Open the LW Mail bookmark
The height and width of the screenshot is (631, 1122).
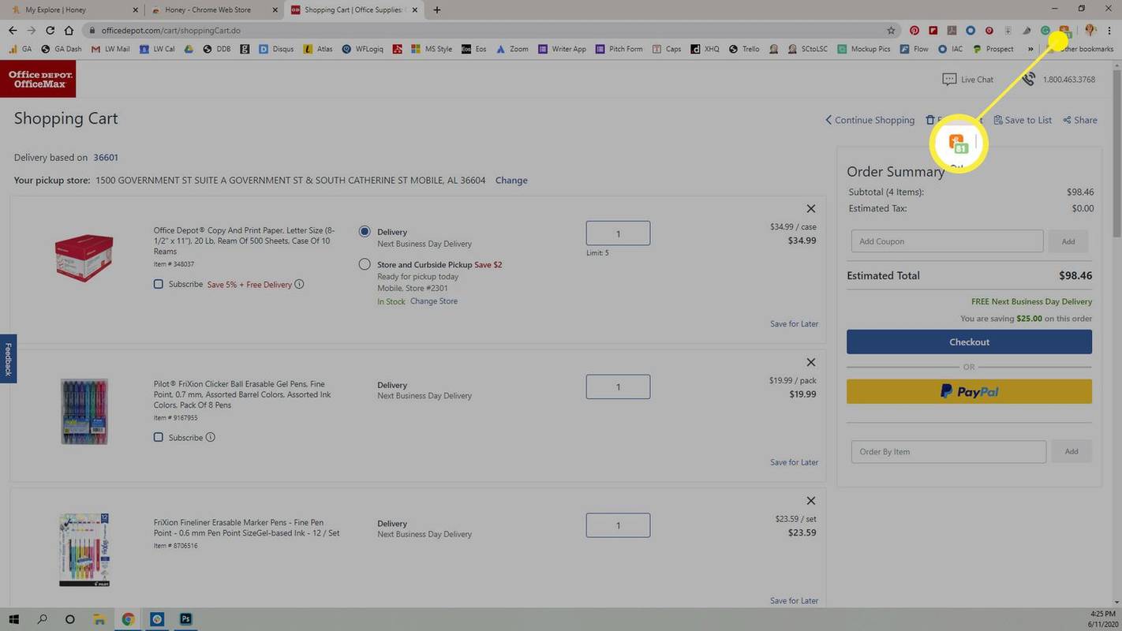(110, 49)
